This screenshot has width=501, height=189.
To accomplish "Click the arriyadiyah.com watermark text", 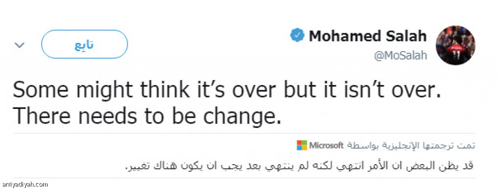I will [24, 184].
